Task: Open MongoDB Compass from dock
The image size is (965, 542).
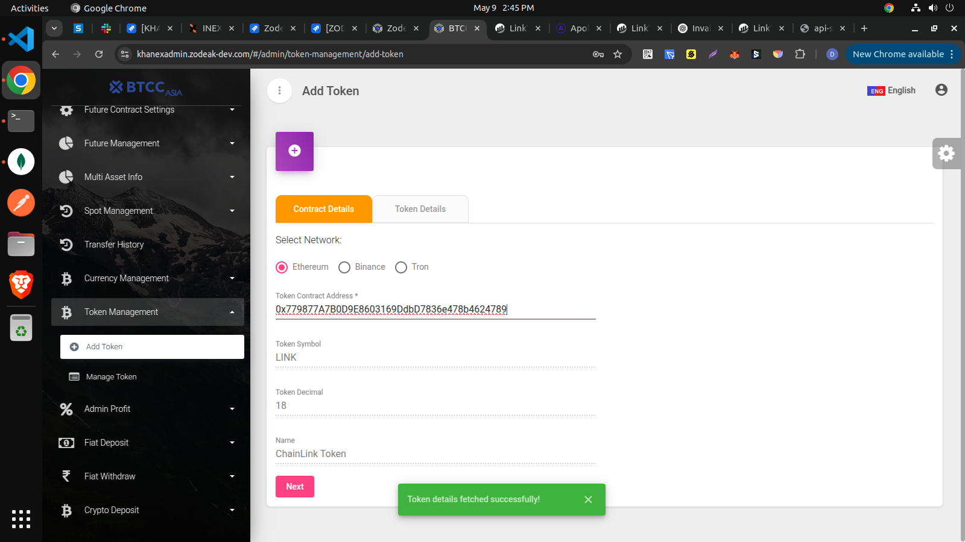Action: 21,162
